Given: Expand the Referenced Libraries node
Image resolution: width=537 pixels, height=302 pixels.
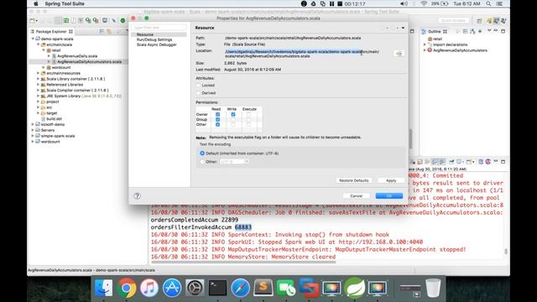Looking at the screenshot, I should [x=39, y=85].
